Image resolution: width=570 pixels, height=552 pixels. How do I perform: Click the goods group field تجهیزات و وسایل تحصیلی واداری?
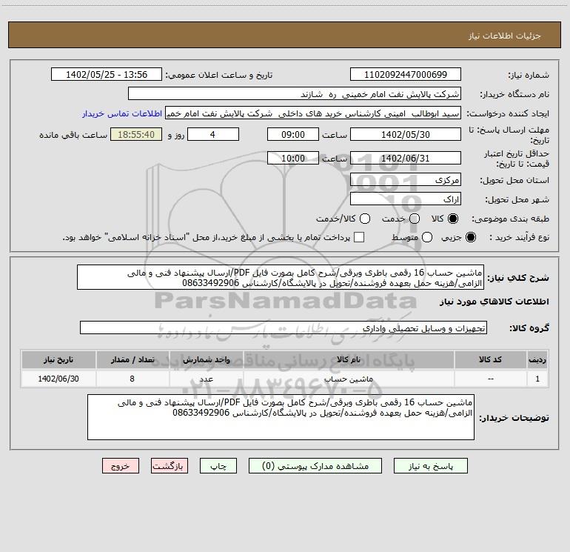pyautogui.click(x=284, y=327)
